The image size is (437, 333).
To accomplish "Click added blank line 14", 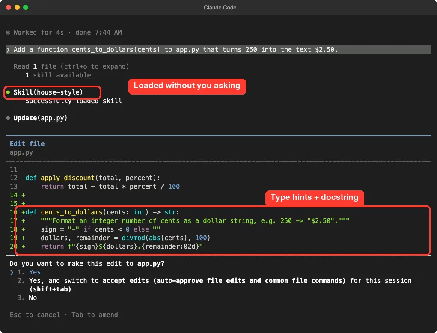I will coord(18,195).
